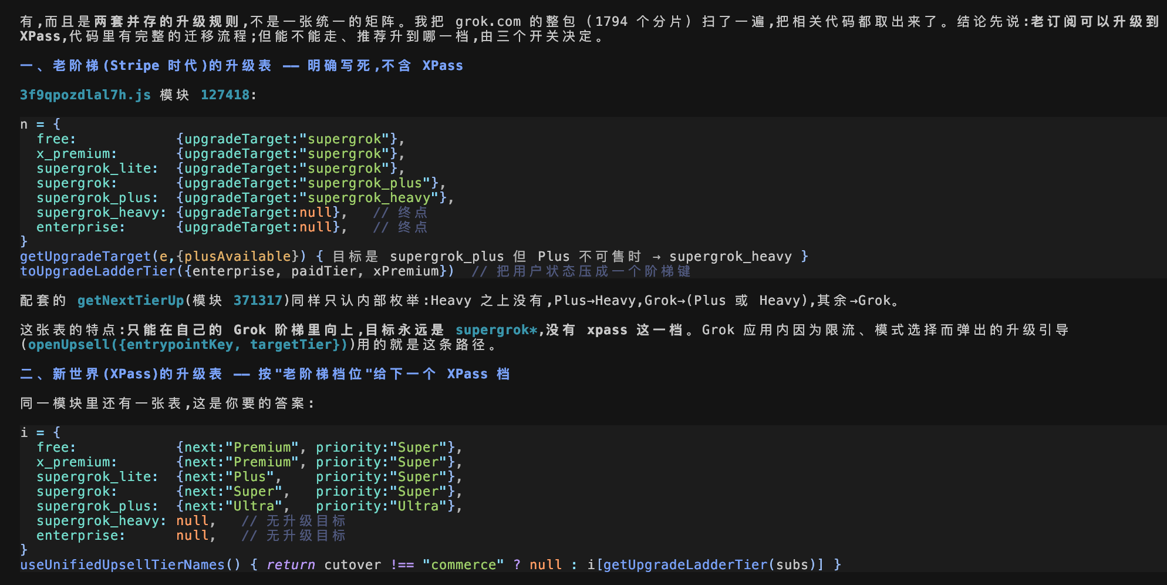Click the module number '371317'
1167x585 pixels.
[258, 301]
